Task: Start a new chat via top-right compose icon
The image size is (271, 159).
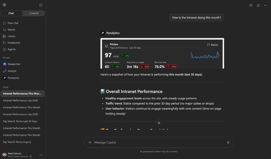Action: pos(258,5)
